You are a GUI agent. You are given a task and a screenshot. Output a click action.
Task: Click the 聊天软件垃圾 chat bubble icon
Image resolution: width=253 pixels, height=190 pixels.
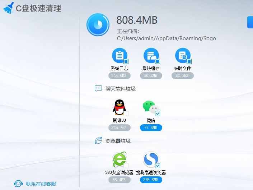pos(98,89)
